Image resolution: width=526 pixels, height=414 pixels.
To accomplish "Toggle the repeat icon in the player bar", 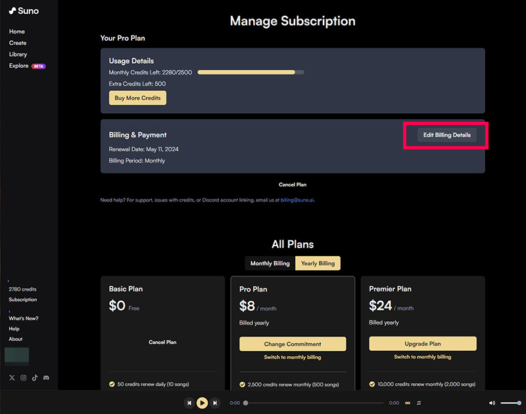I will (419, 403).
